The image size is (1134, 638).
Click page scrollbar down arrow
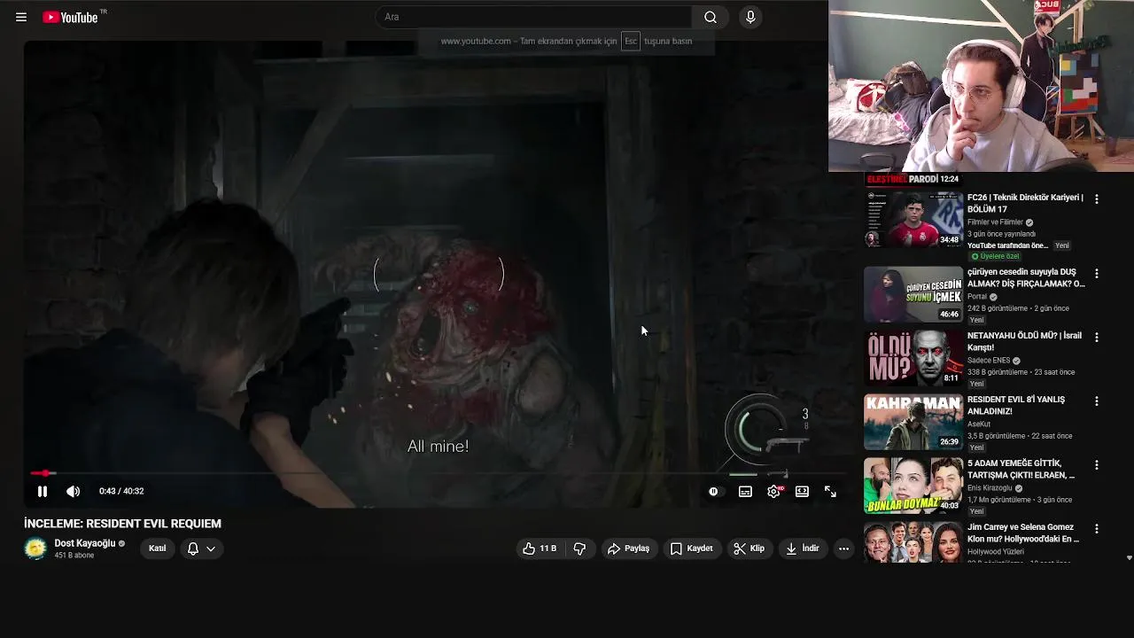click(x=1129, y=558)
